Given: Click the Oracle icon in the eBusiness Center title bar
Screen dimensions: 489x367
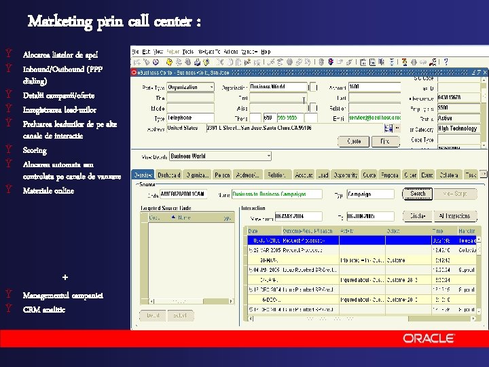Looking at the screenshot, I should (x=134, y=73).
